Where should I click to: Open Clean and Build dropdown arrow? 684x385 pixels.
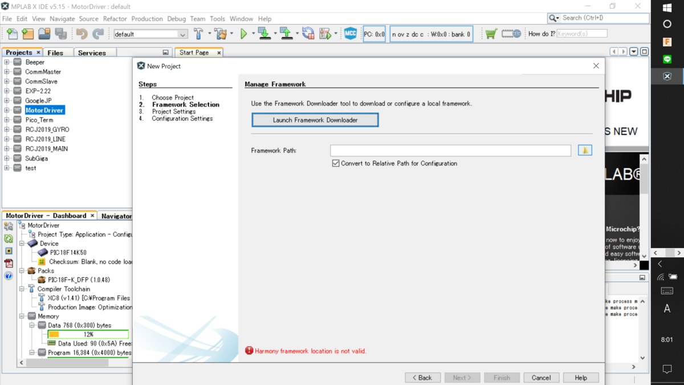[x=231, y=34]
